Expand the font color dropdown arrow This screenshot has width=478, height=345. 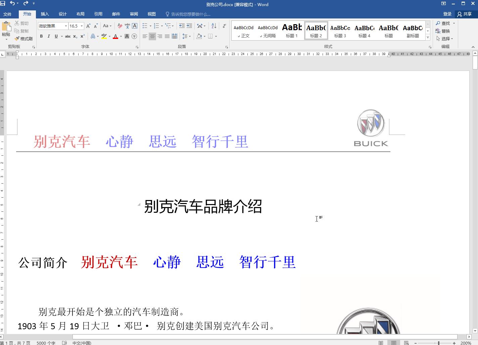(x=120, y=36)
